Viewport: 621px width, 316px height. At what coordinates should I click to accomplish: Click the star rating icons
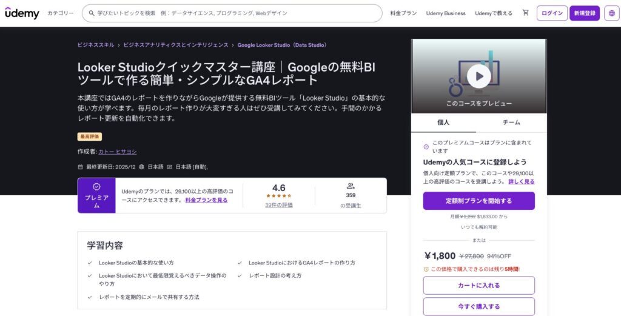tap(278, 197)
